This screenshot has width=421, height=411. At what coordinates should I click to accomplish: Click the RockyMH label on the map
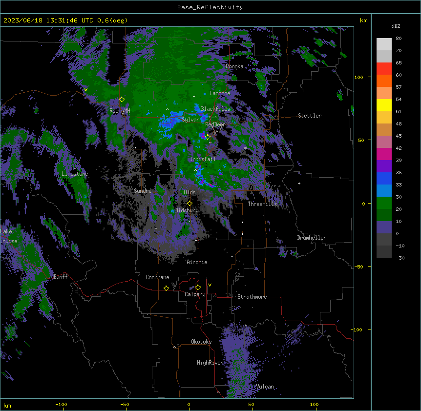pos(120,111)
